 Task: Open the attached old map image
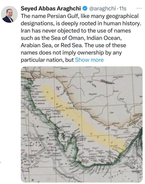(x=82, y=124)
